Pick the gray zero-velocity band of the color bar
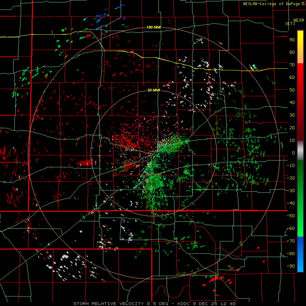The image size is (306, 306). pyautogui.click(x=300, y=151)
